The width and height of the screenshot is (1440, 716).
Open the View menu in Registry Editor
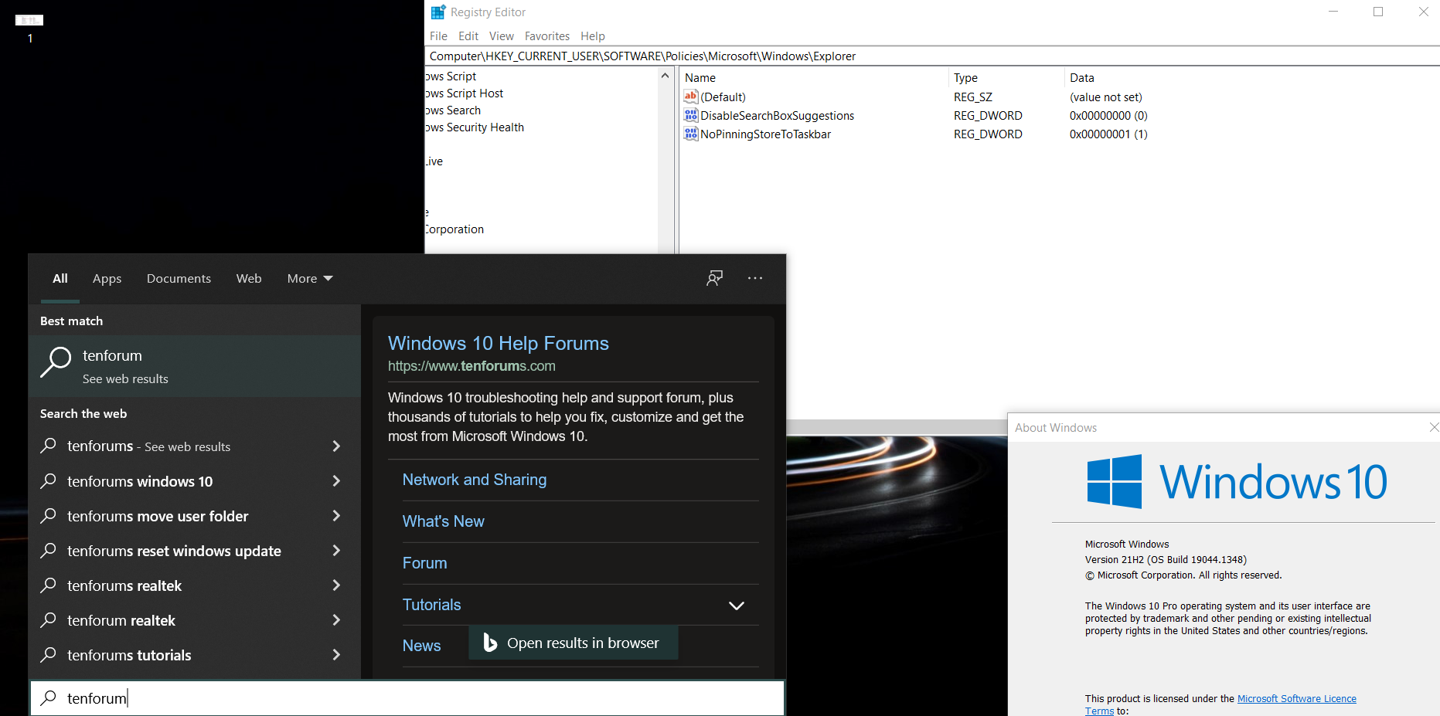(502, 36)
